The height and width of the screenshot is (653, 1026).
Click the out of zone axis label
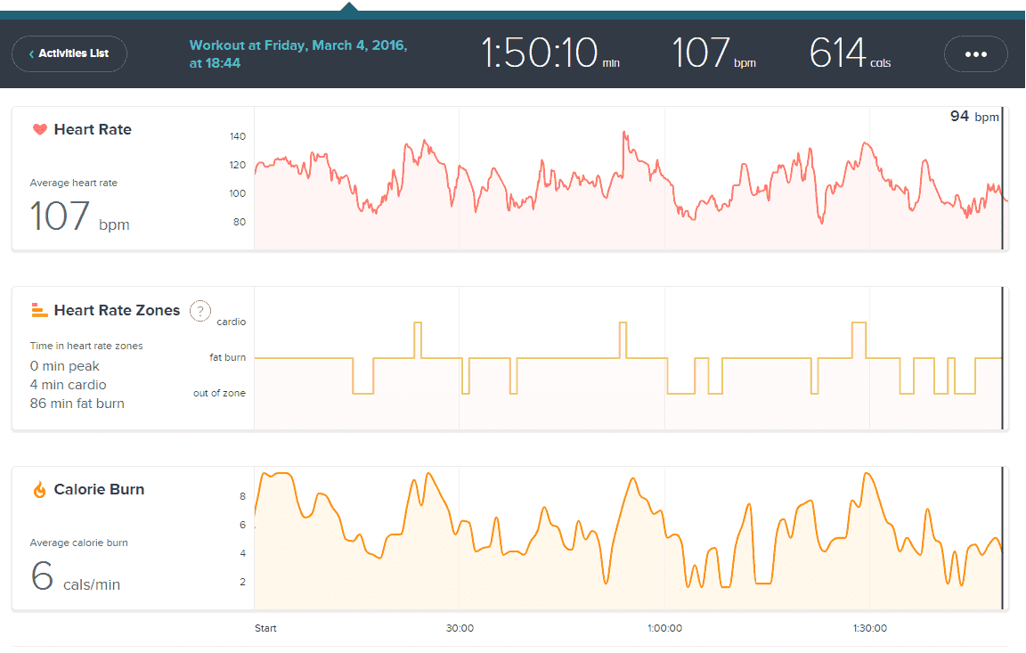click(219, 393)
